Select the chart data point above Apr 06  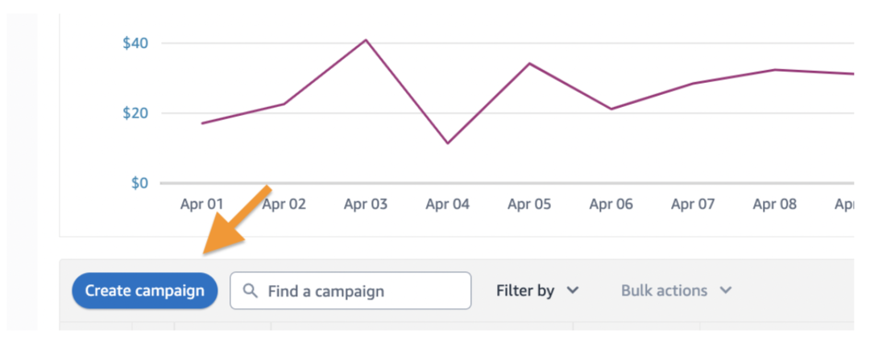tap(611, 109)
